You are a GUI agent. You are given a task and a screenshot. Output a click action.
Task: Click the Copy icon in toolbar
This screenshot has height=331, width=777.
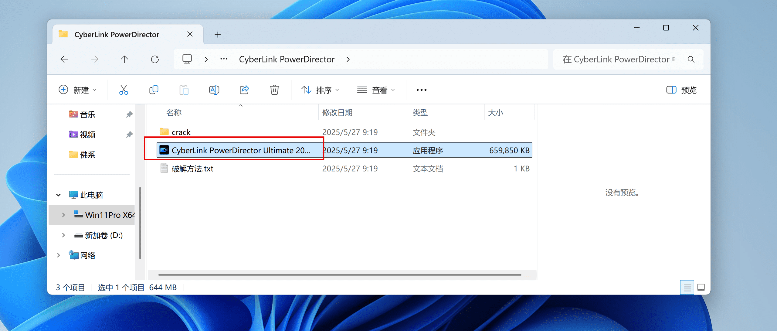pos(154,90)
